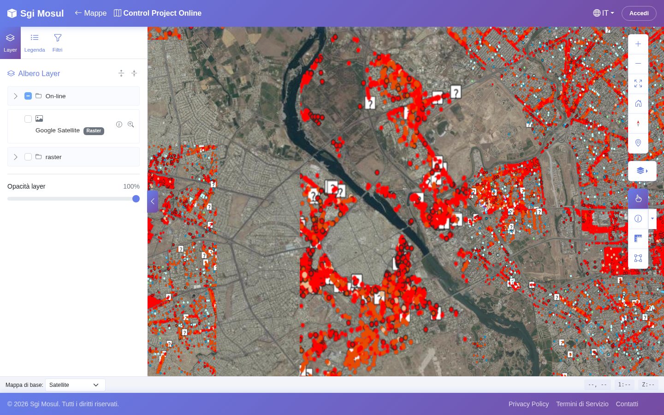This screenshot has height=415, width=664.
Task: Reset map north with compass icon
Action: point(638,123)
